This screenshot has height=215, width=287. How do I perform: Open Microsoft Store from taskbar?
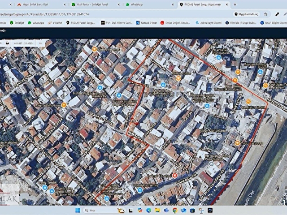[x=192, y=211]
